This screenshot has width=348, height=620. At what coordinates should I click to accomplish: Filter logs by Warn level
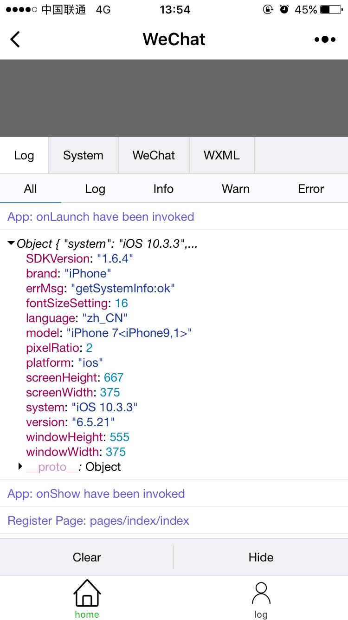point(236,189)
